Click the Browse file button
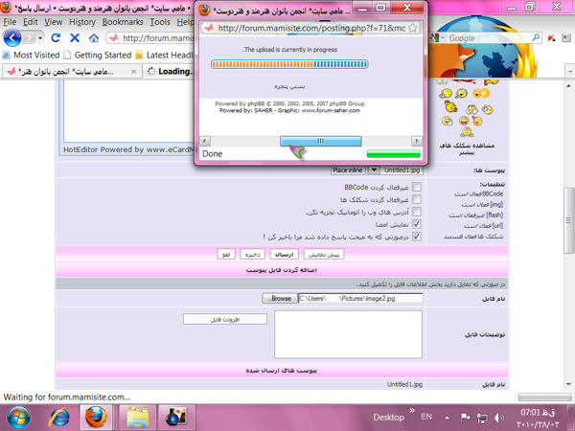The height and width of the screenshot is (431, 575). 280,298
